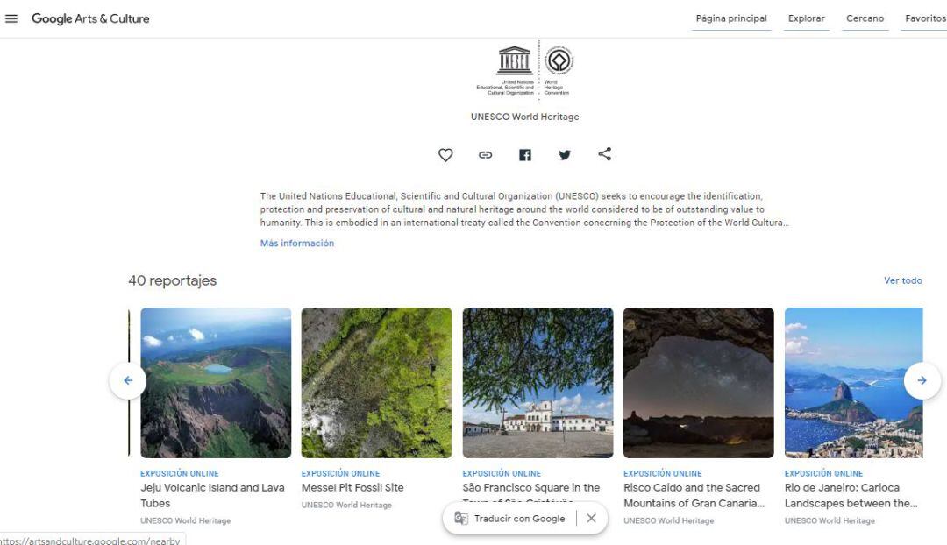Dismiss the Traducir con Google popup

[x=591, y=518]
